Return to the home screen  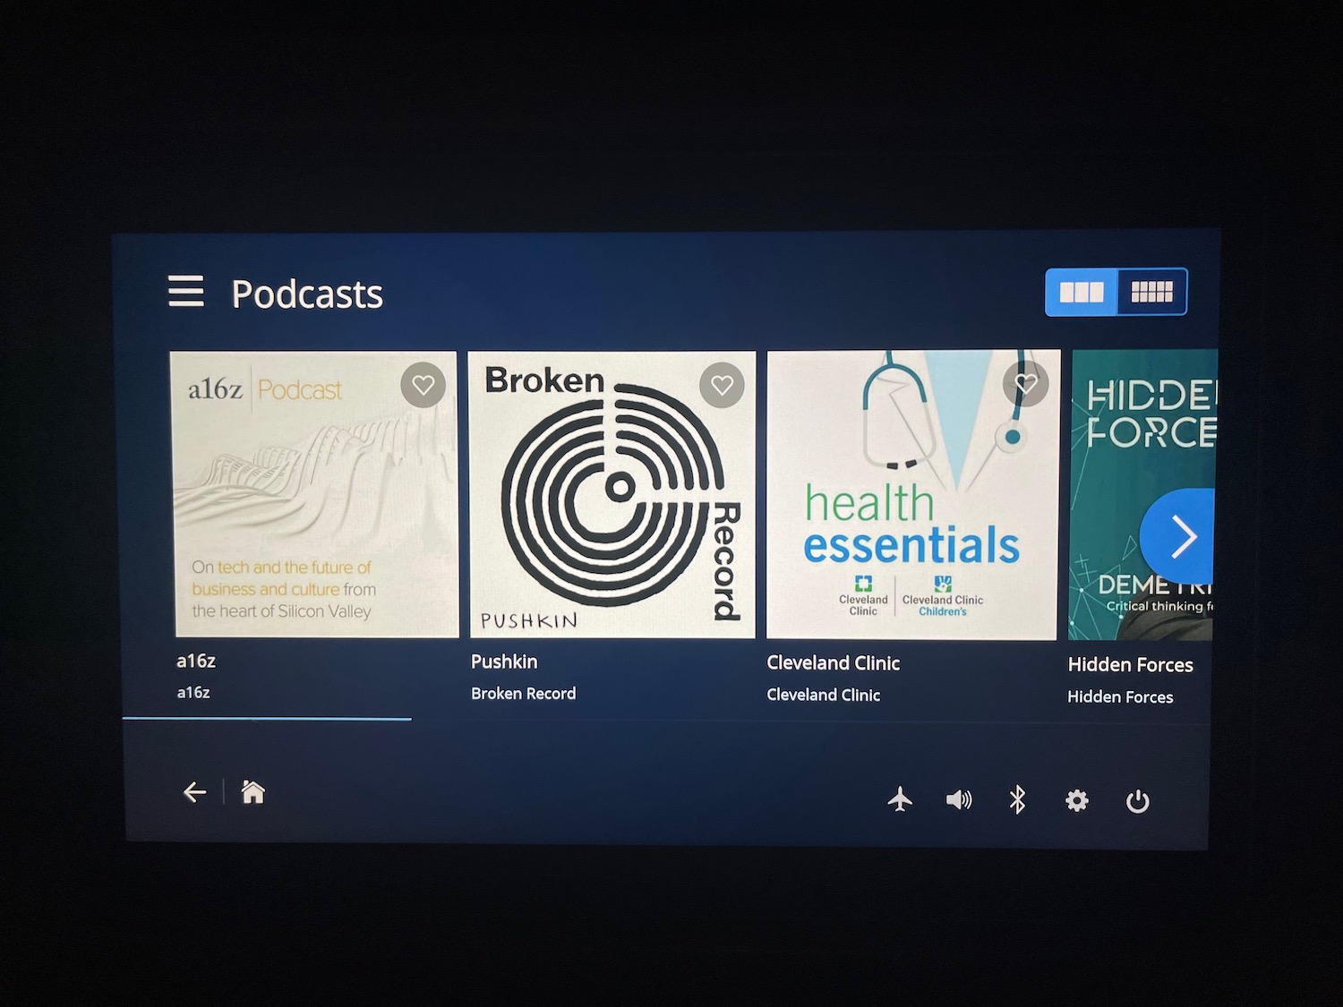point(253,792)
